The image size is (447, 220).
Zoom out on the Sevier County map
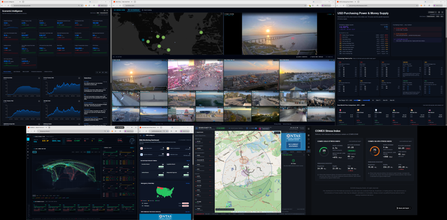pyautogui.click(x=217, y=137)
